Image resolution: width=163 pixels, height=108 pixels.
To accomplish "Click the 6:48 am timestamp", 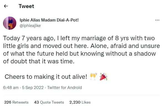I will 11,88.
